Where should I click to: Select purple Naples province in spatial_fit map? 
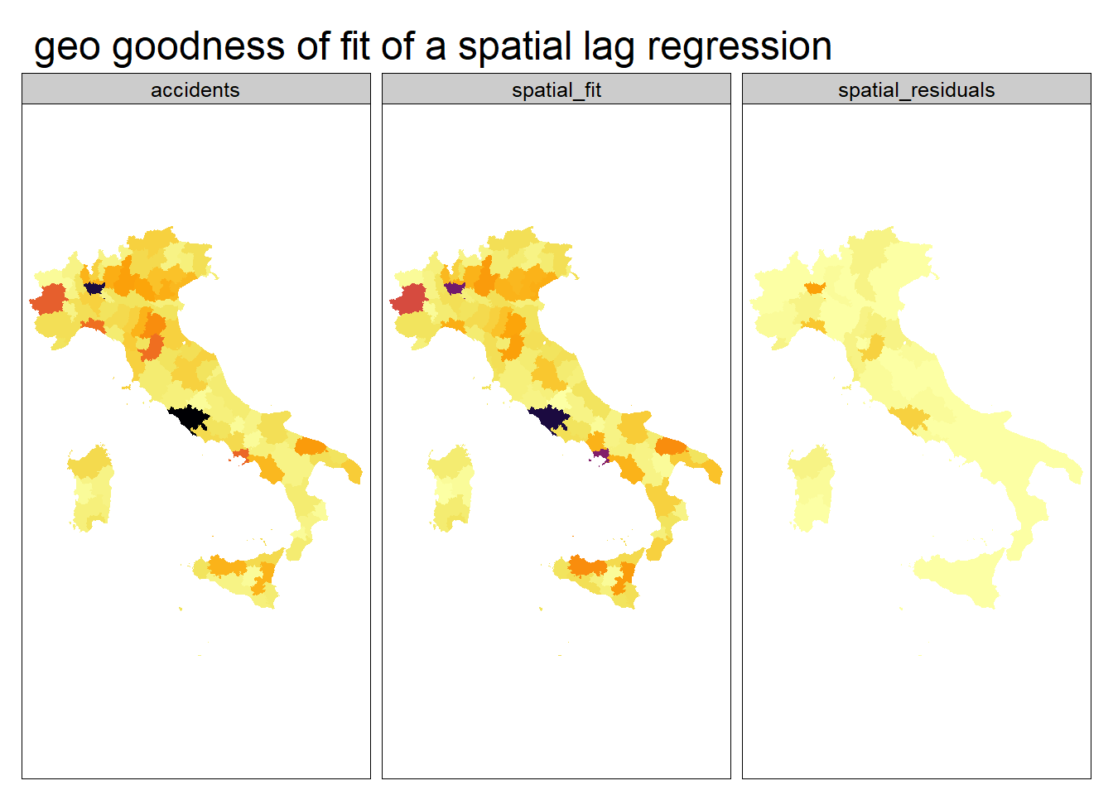coord(602,454)
